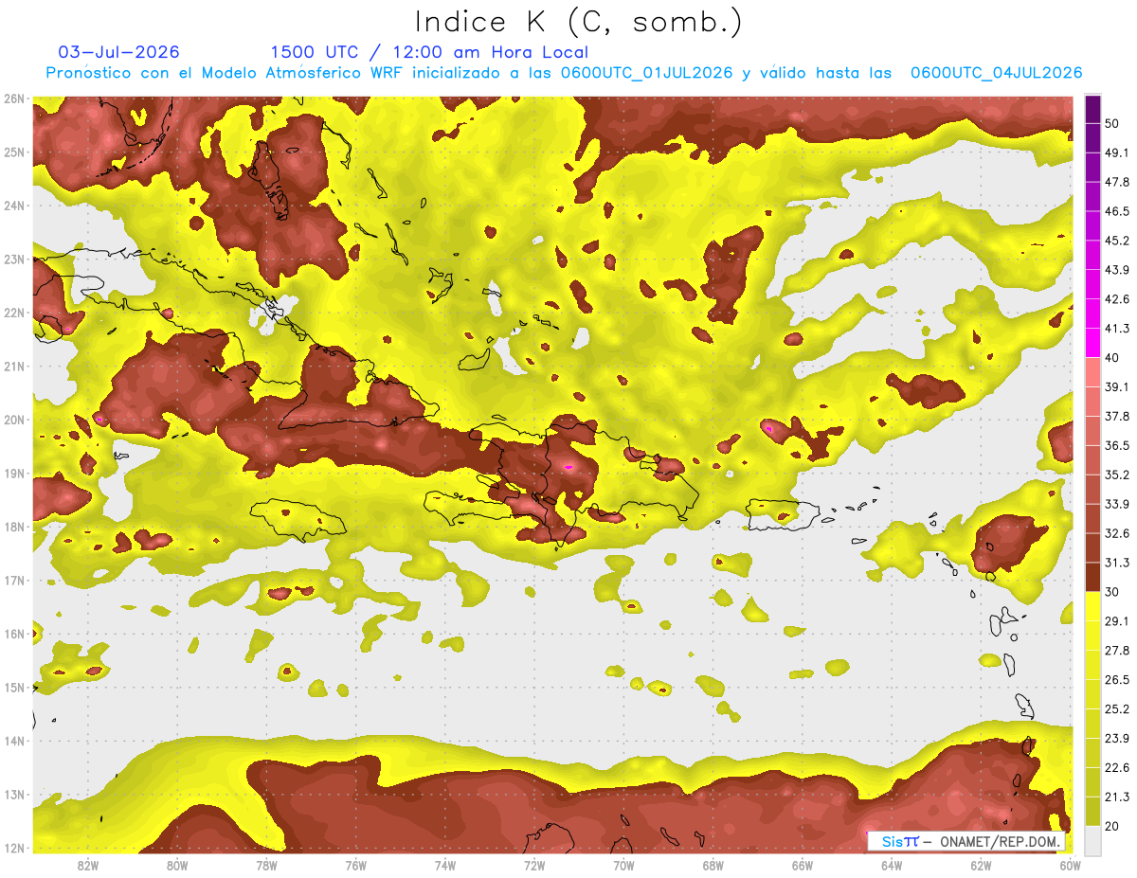Click the magenta colorbar segment beside "41.3"
The image size is (1137, 878).
point(1092,343)
